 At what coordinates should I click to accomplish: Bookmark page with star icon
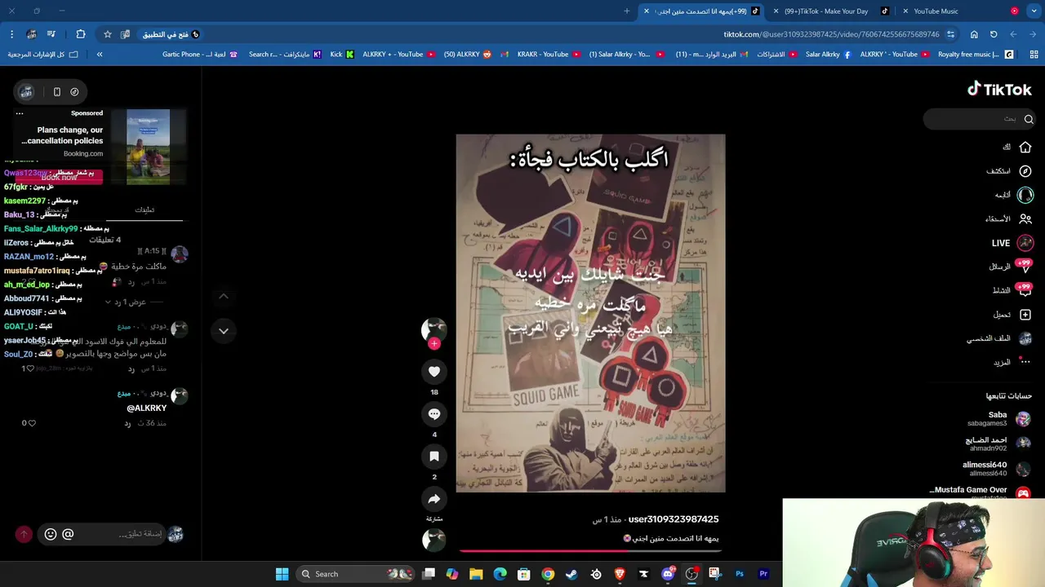tap(107, 34)
